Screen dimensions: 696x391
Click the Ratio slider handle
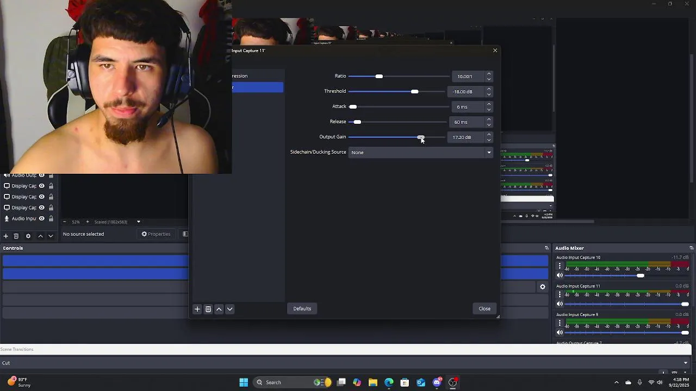click(x=379, y=77)
